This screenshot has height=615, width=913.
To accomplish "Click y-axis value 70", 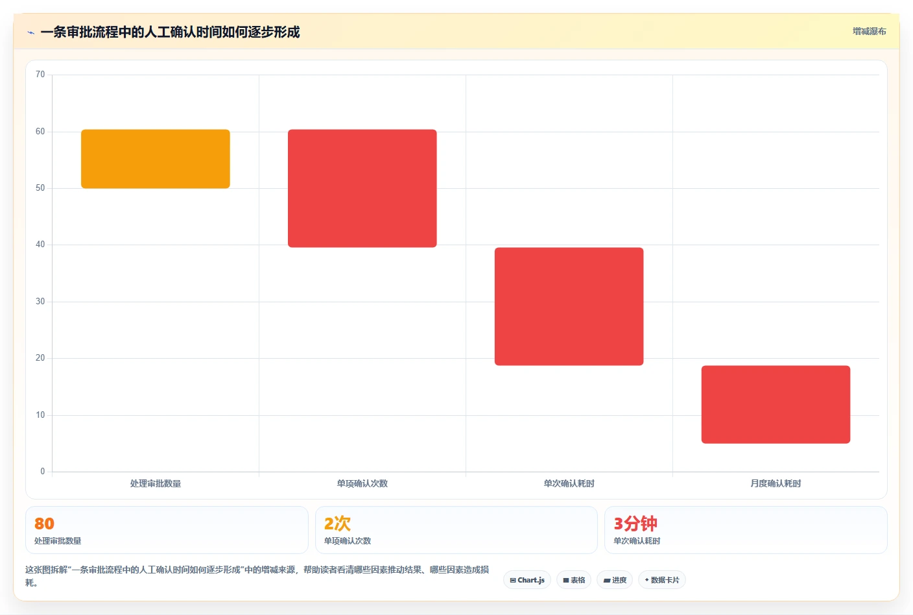I will click(x=40, y=75).
